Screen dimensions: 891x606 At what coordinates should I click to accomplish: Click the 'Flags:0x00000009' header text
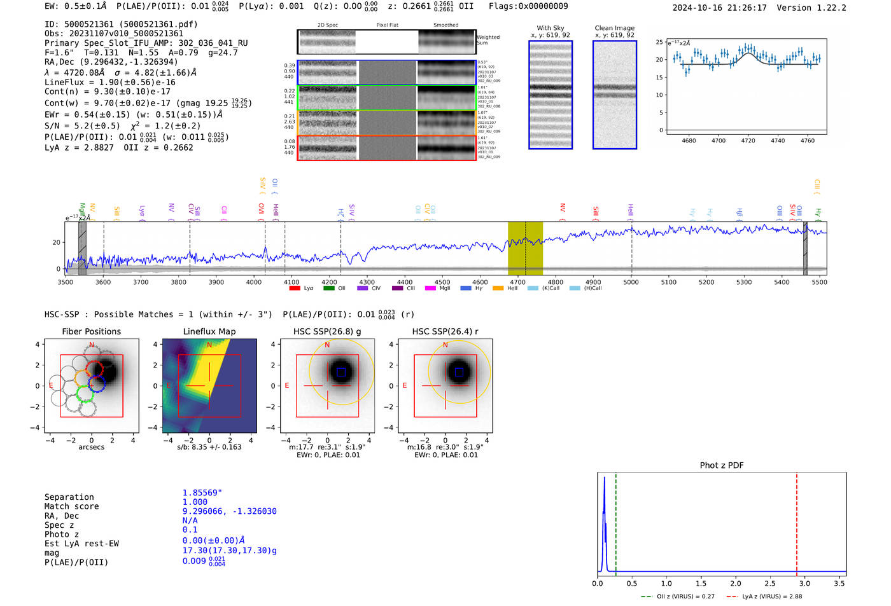pyautogui.click(x=528, y=6)
